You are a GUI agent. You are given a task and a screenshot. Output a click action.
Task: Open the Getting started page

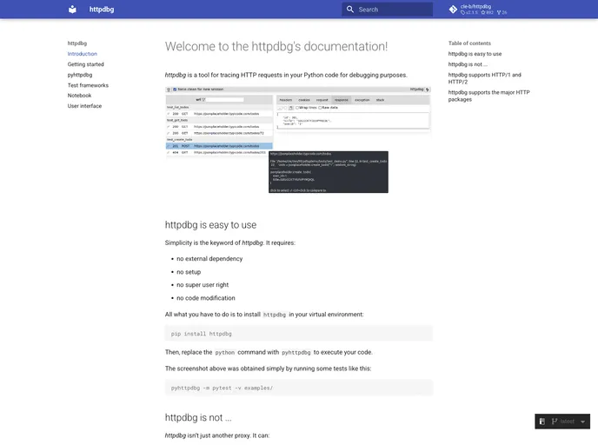(x=85, y=64)
